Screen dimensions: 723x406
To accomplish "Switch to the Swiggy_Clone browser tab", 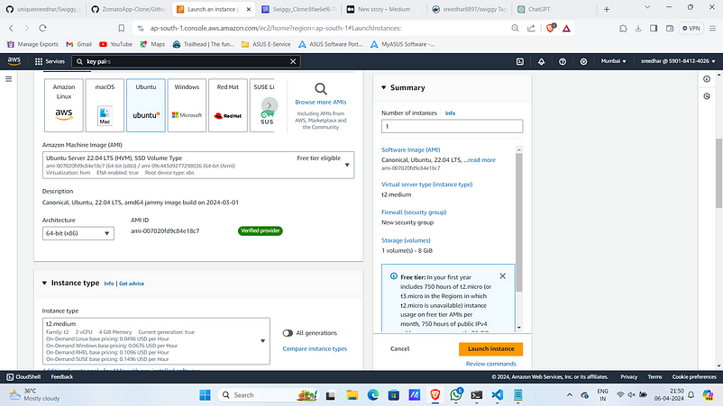I will tap(298, 9).
